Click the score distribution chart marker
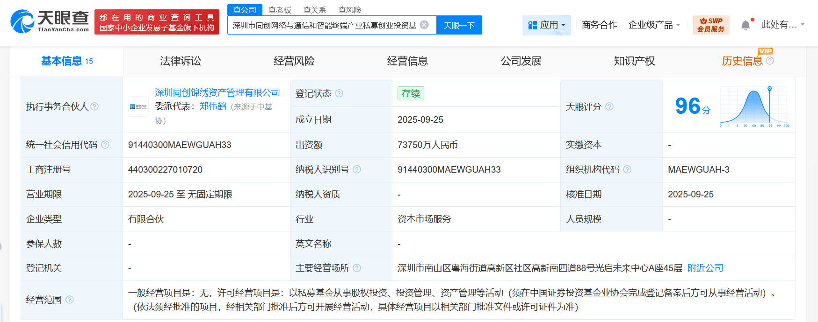The image size is (818, 322). click(x=769, y=88)
